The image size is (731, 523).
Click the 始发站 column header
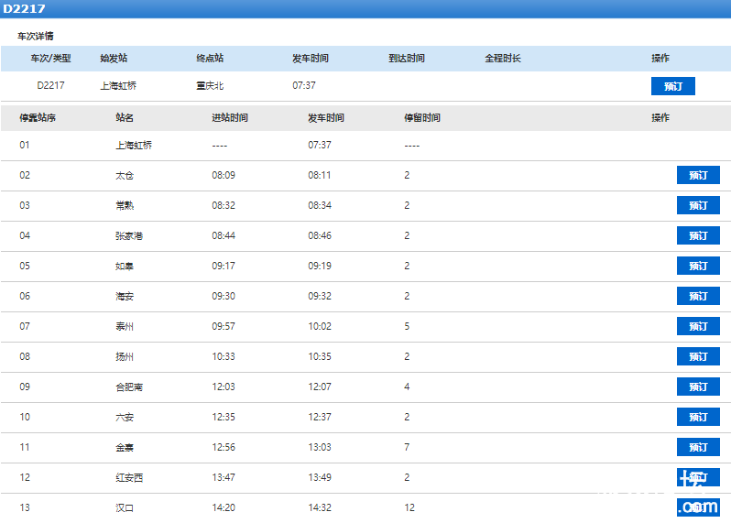[x=114, y=59]
